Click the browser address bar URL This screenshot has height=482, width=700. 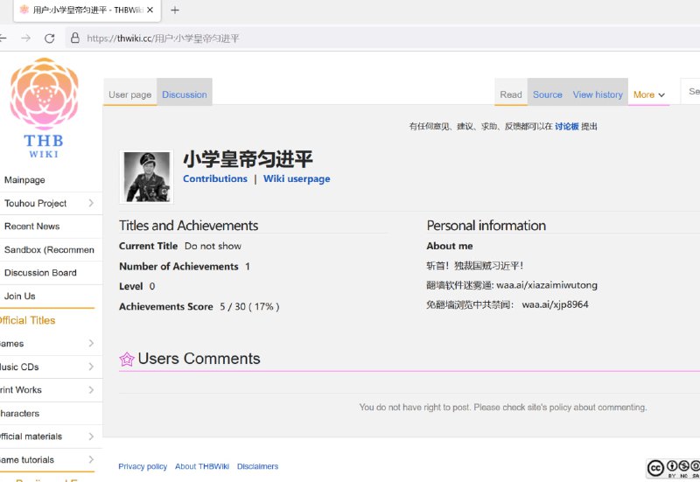point(164,38)
